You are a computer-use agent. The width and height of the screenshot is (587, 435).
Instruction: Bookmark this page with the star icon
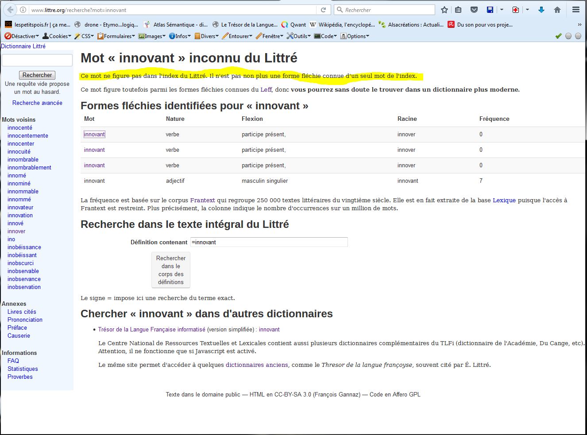pyautogui.click(x=444, y=10)
